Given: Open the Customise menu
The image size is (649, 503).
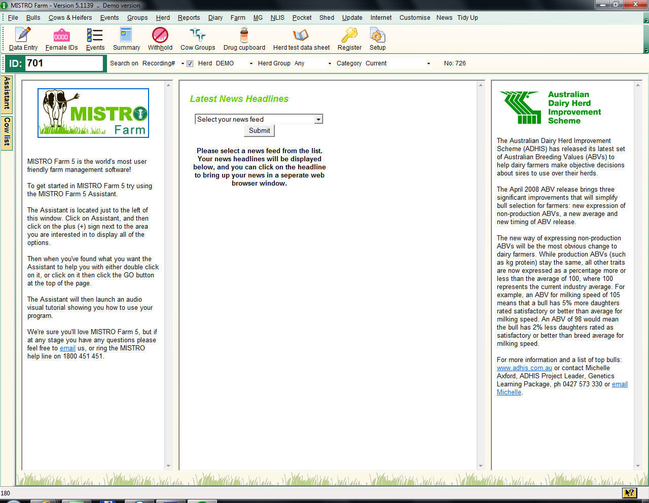Looking at the screenshot, I should (x=415, y=17).
